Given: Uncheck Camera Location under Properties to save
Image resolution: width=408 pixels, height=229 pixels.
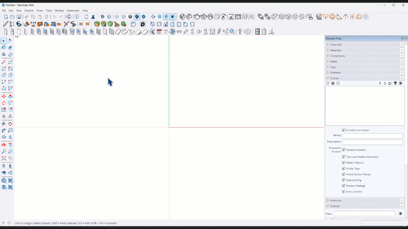Looking at the screenshot, I should pos(344,149).
